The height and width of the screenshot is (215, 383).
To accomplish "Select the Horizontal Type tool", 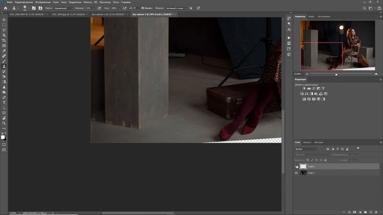I will (4, 103).
